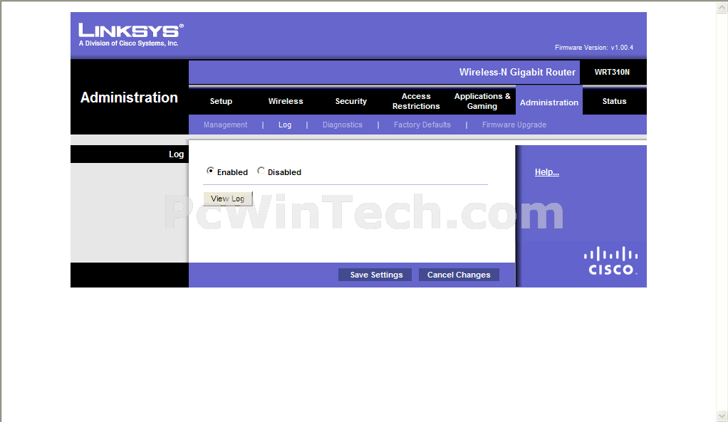The height and width of the screenshot is (422, 728).
Task: Click the Firmware Version v1.00.4 text
Action: [x=594, y=47]
